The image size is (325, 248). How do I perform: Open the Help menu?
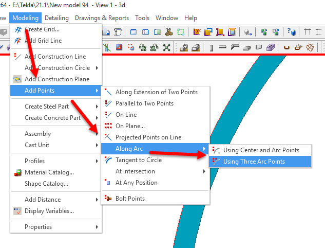(190, 18)
